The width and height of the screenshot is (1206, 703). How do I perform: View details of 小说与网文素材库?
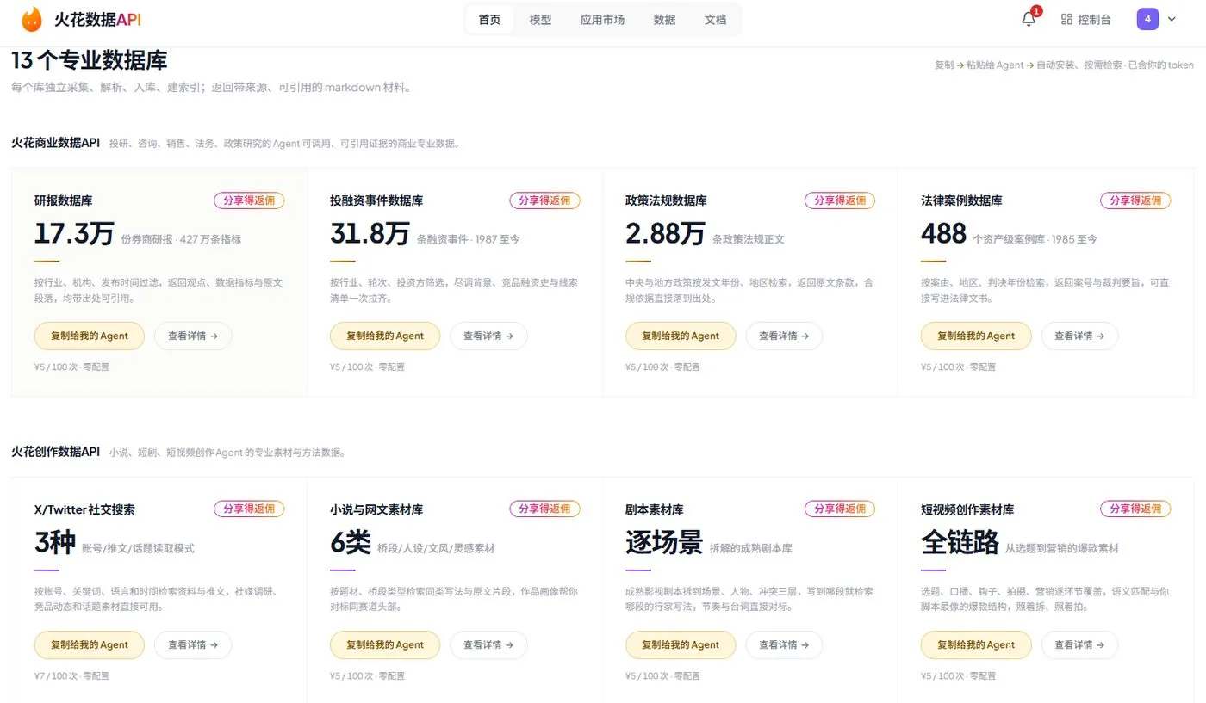click(488, 644)
